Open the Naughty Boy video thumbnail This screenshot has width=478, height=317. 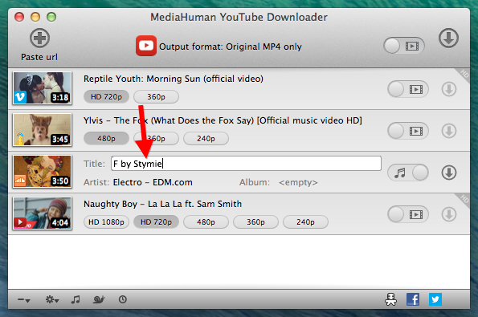(x=42, y=213)
